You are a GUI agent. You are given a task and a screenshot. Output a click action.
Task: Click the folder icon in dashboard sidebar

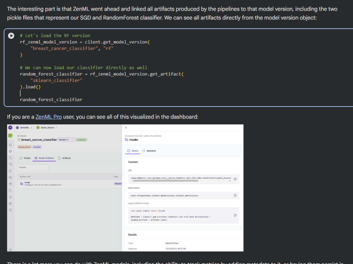[x=10, y=190]
